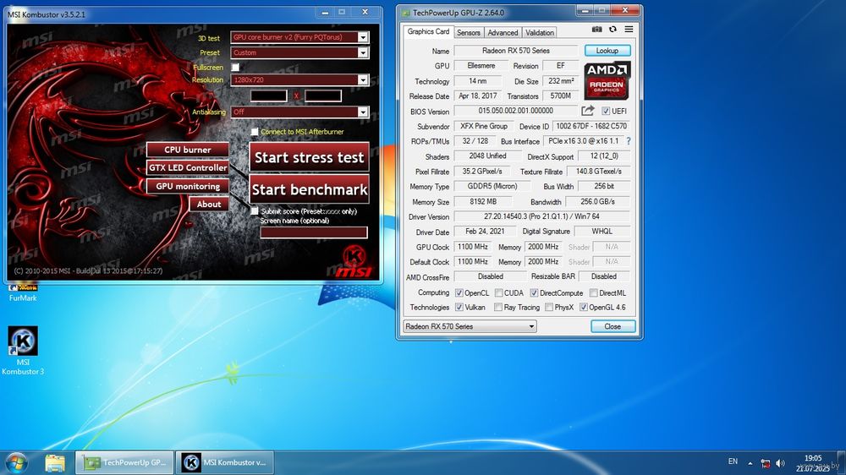Click the Lookup button in GPU-Z
Image resolution: width=846 pixels, height=475 pixels.
click(x=607, y=51)
